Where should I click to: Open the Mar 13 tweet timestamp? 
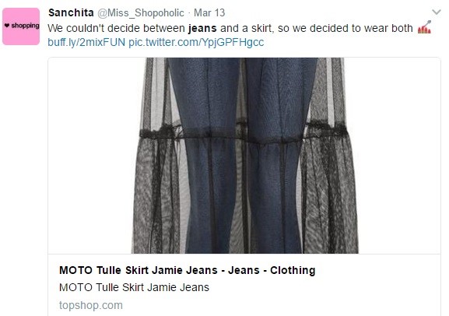point(209,13)
